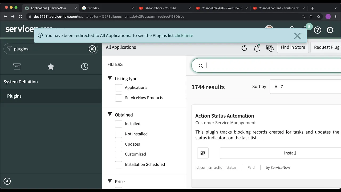Check the Updates filter
This screenshot has height=192, width=341.
pos(119,144)
